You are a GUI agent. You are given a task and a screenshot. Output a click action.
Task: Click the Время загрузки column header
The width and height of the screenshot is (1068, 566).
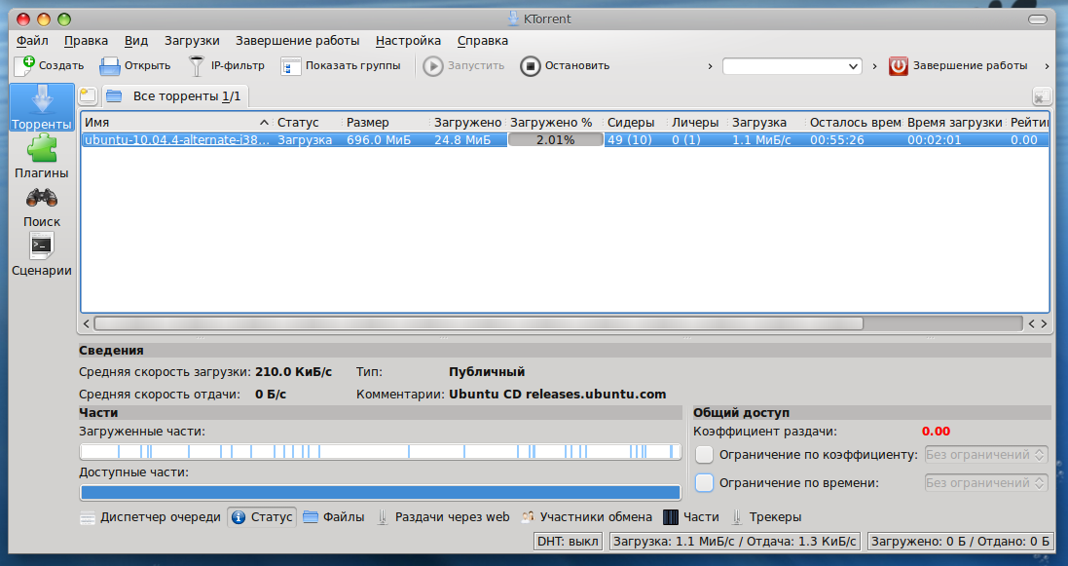pyautogui.click(x=954, y=122)
